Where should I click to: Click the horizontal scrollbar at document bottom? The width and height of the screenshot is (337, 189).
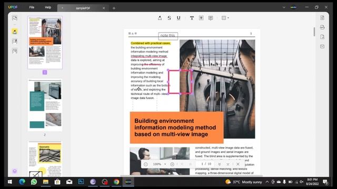pyautogui.click(x=191, y=176)
